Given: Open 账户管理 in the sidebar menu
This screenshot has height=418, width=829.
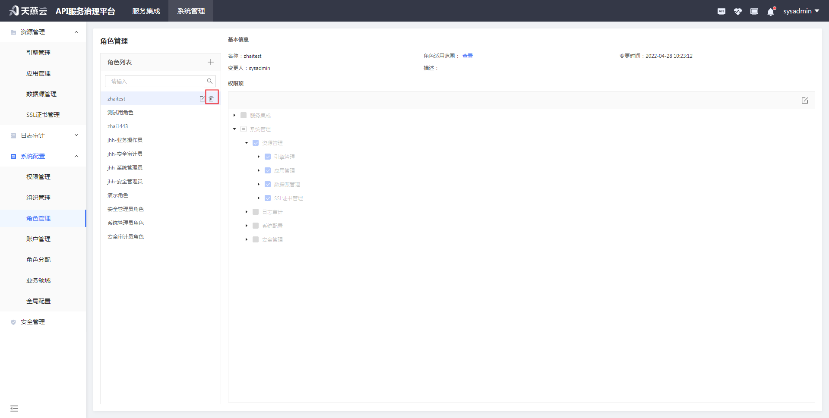Looking at the screenshot, I should coord(38,239).
